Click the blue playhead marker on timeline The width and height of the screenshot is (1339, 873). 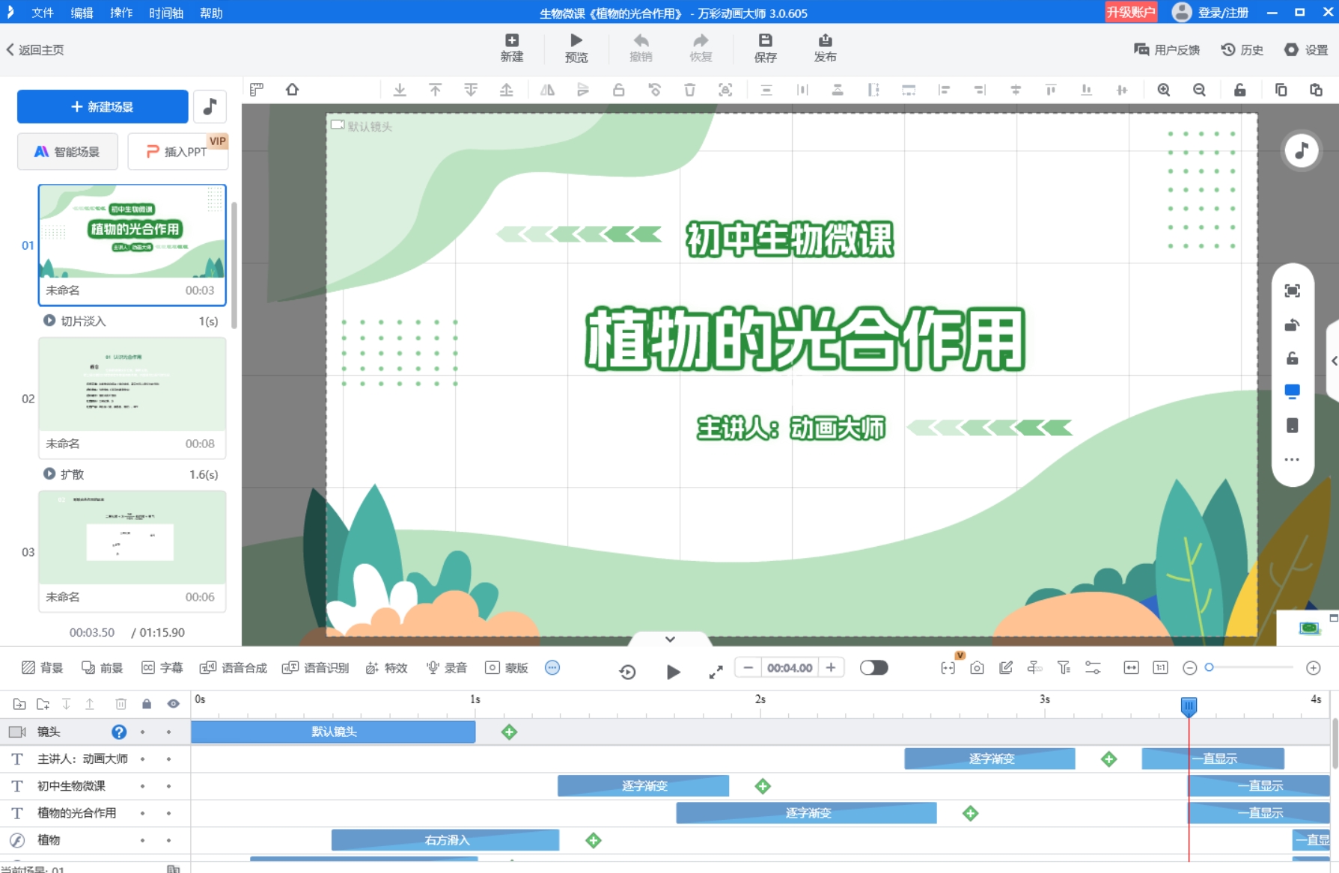1189,705
